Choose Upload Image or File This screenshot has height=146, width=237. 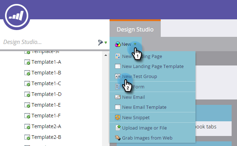tap(153, 128)
